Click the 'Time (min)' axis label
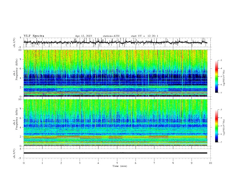The image size is (237, 183). coord(120,166)
